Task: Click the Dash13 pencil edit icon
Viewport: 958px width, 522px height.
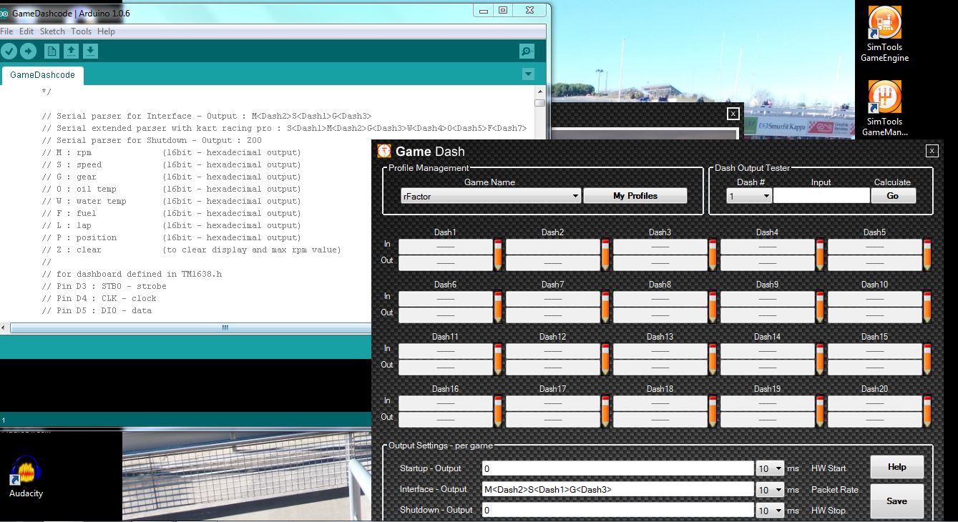Action: click(713, 359)
